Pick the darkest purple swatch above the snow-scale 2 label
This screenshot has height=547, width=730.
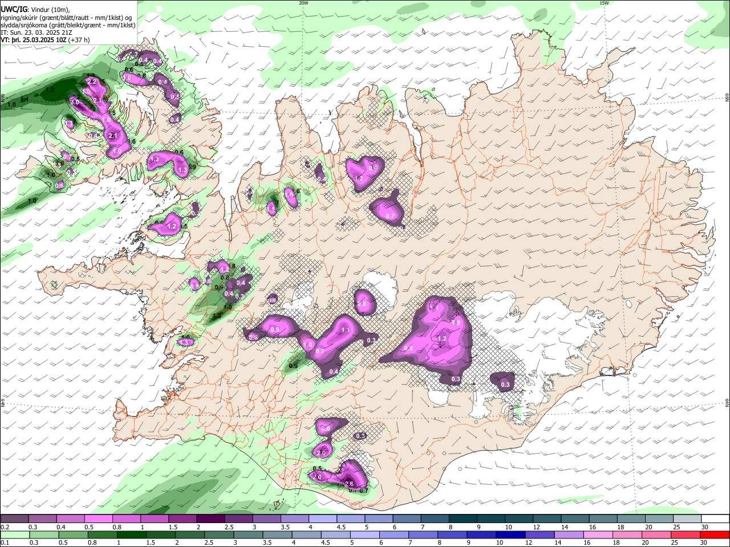pyautogui.click(x=210, y=519)
